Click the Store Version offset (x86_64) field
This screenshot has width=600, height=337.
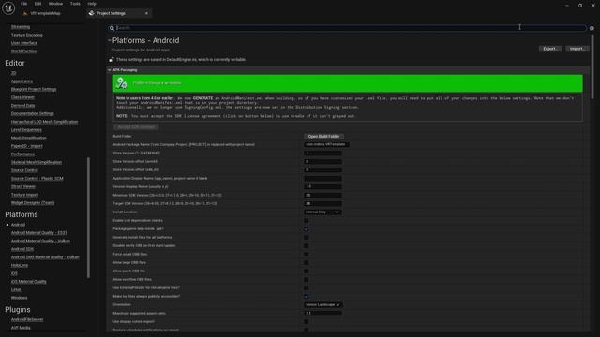pyautogui.click(x=322, y=170)
